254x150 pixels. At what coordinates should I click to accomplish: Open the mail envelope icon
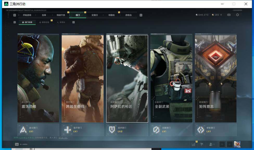pyautogui.click(x=229, y=15)
